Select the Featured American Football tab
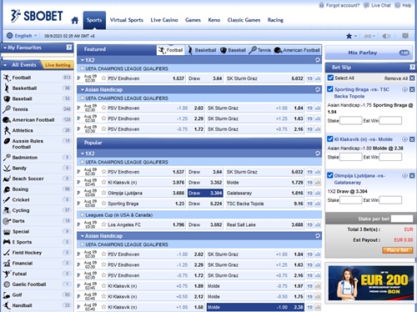This screenshot has height=312, width=417. point(297,50)
